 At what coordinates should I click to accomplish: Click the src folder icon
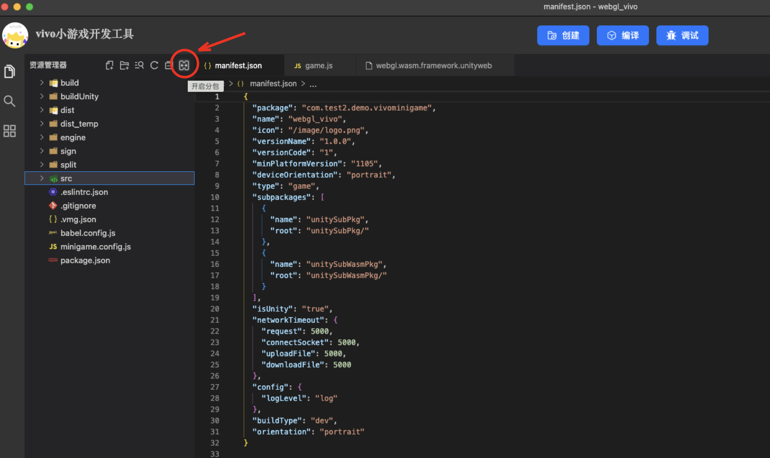53,178
